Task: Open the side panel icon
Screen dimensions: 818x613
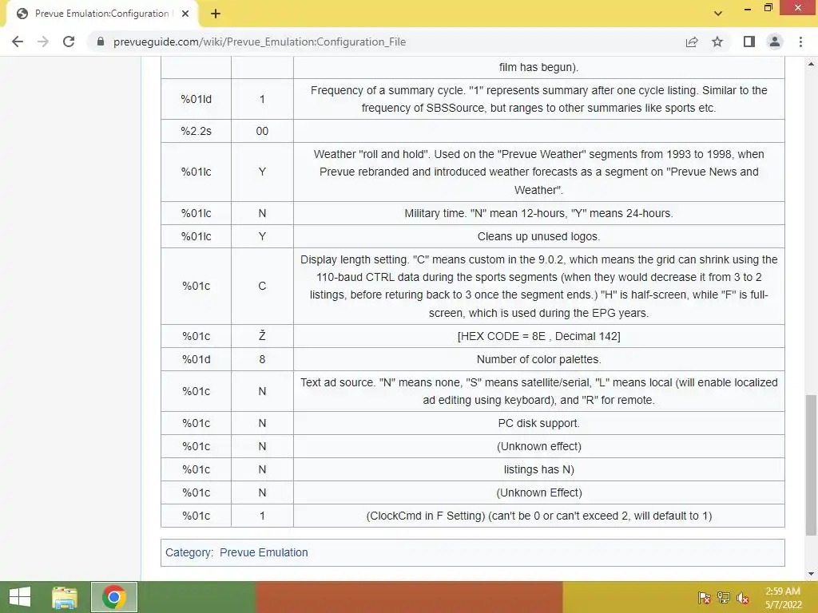Action: click(x=749, y=42)
